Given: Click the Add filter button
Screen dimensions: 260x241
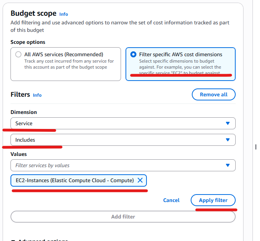Looking at the screenshot, I should pyautogui.click(x=123, y=217).
